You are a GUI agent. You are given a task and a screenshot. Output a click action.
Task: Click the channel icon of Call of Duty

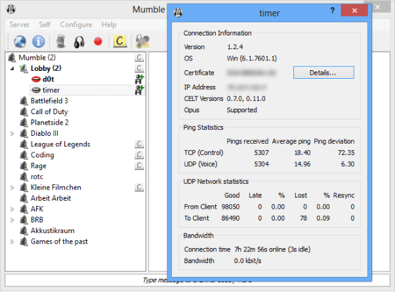click(24, 112)
